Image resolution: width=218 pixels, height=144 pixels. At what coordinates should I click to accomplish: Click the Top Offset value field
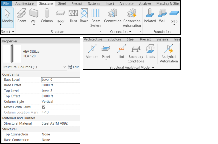(x=60, y=96)
